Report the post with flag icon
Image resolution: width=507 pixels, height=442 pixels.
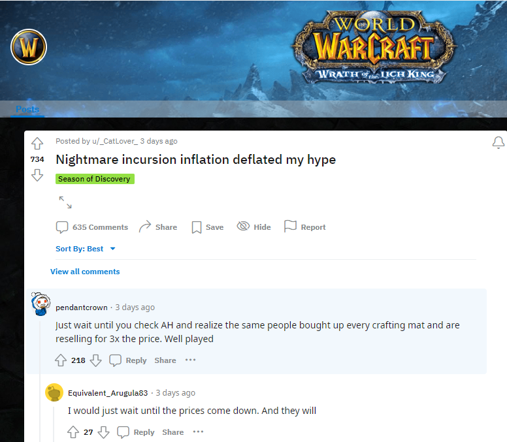pos(304,227)
